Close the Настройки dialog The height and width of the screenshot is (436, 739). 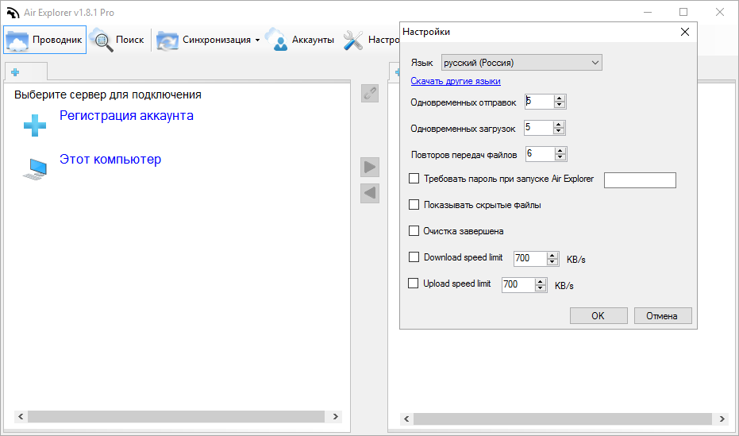(x=685, y=32)
